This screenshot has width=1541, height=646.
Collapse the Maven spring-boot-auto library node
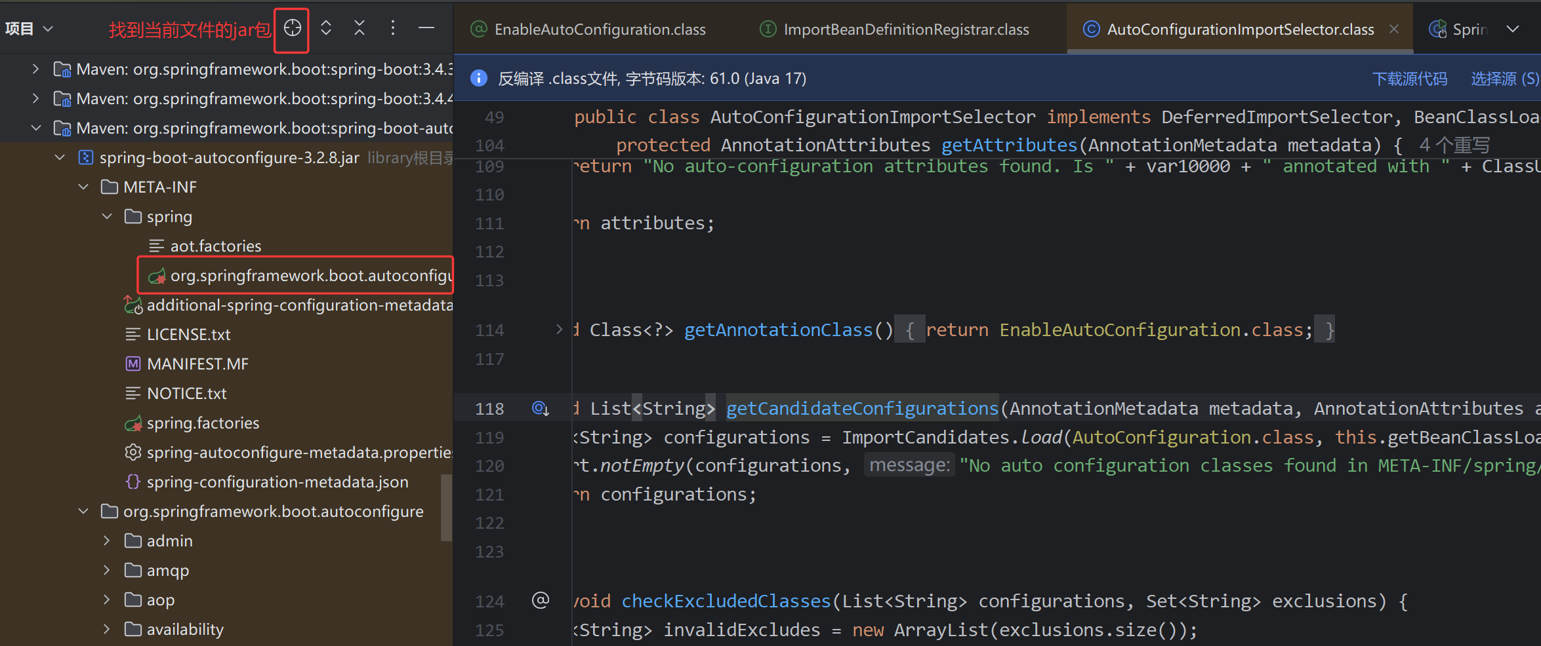tap(36, 128)
